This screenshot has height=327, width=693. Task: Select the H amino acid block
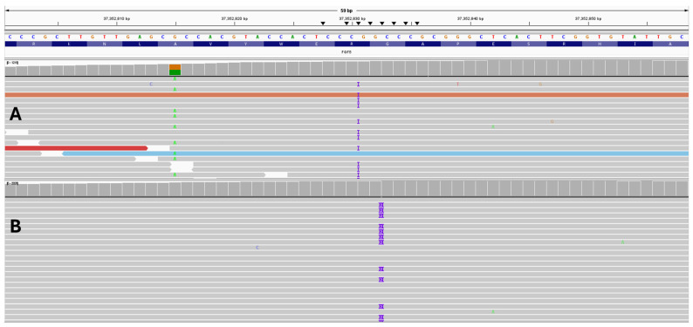click(600, 44)
